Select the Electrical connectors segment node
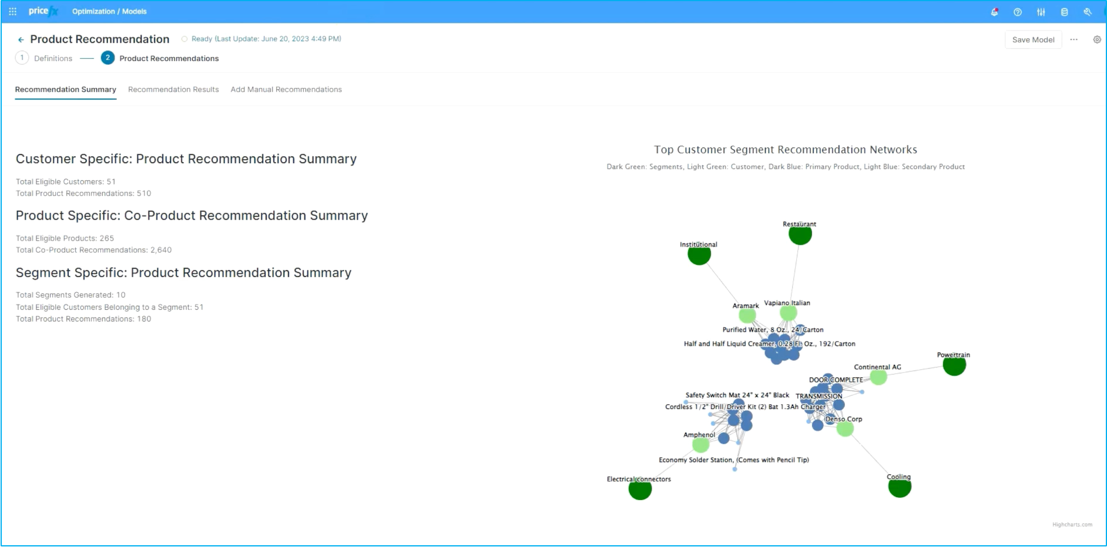Image resolution: width=1107 pixels, height=547 pixels. pos(640,489)
